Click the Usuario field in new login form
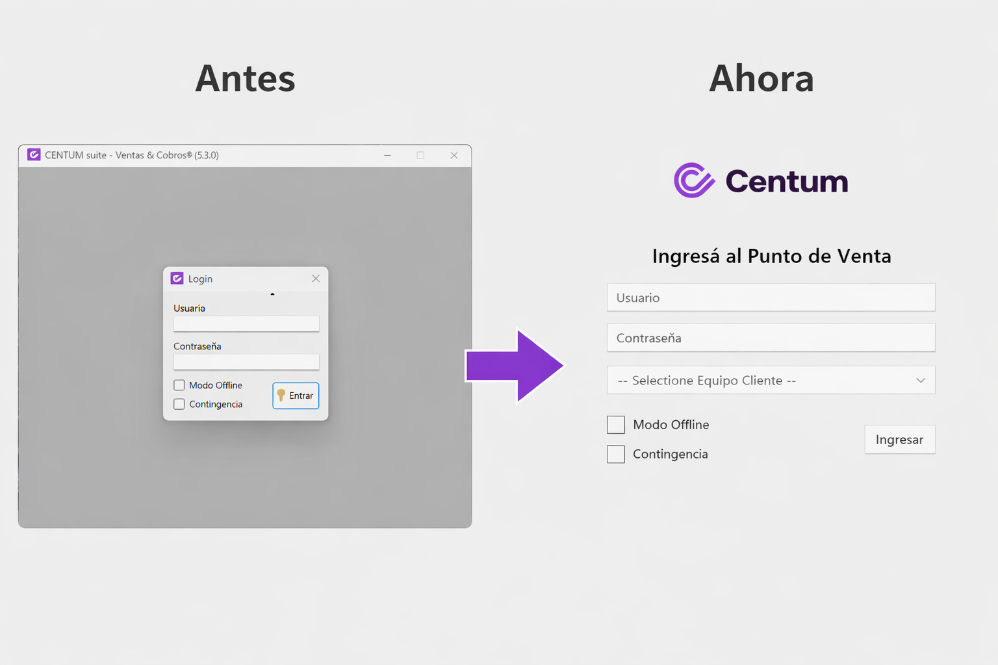Screen dimensions: 998x665 point(771,297)
